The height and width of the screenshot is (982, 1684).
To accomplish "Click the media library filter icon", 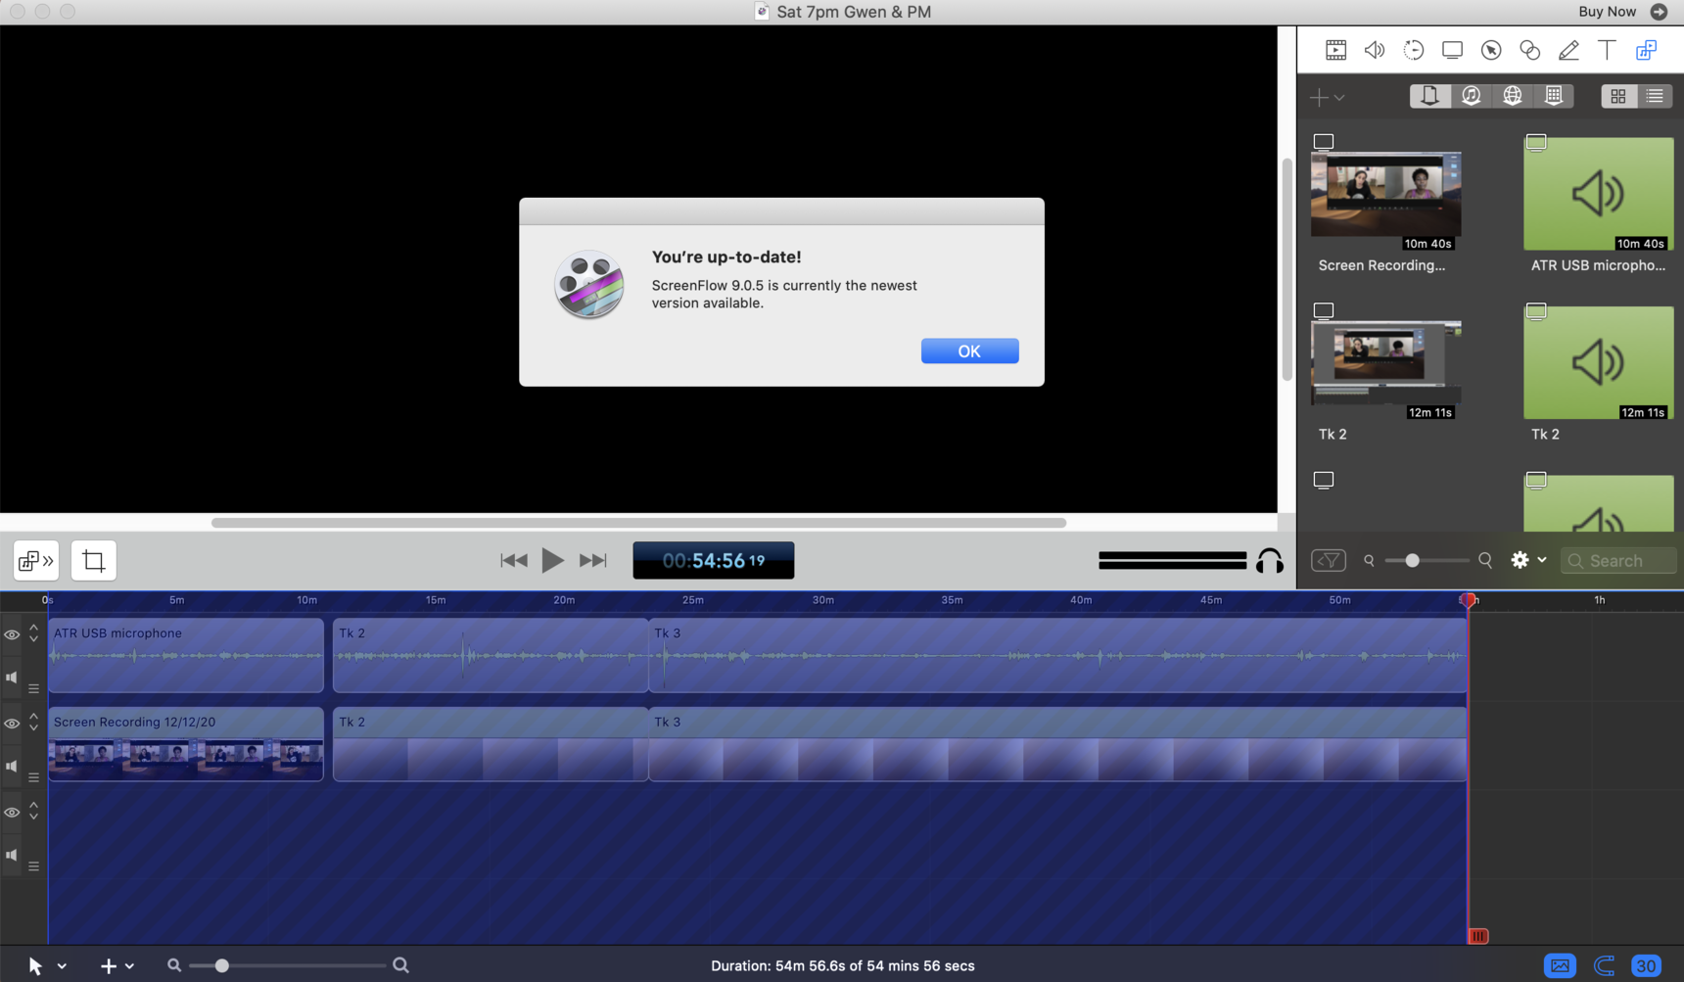I will 1329,560.
